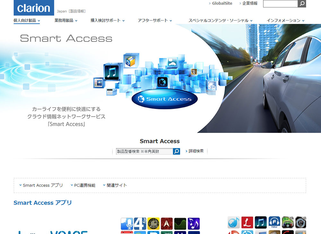The image size is (321, 234).
Task: Open the globe with music note app icon
Action: (x=234, y=222)
